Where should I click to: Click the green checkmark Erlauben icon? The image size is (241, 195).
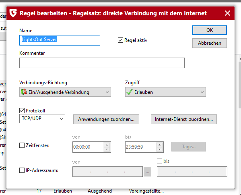click(129, 92)
